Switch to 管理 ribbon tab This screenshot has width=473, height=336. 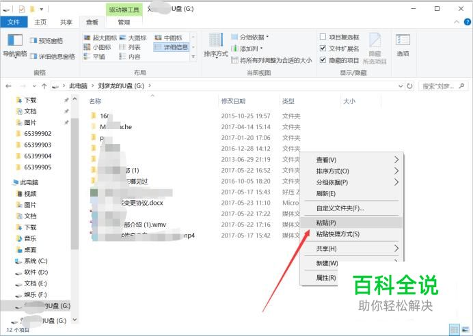[124, 23]
